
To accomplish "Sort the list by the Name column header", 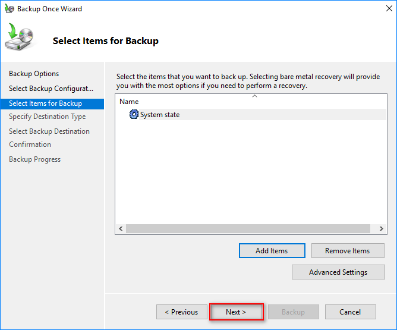I will pos(129,102).
